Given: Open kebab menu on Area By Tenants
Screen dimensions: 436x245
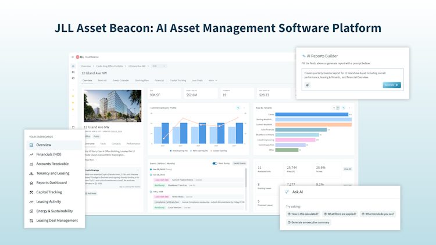Looking at the screenshot, I should click(x=350, y=108).
